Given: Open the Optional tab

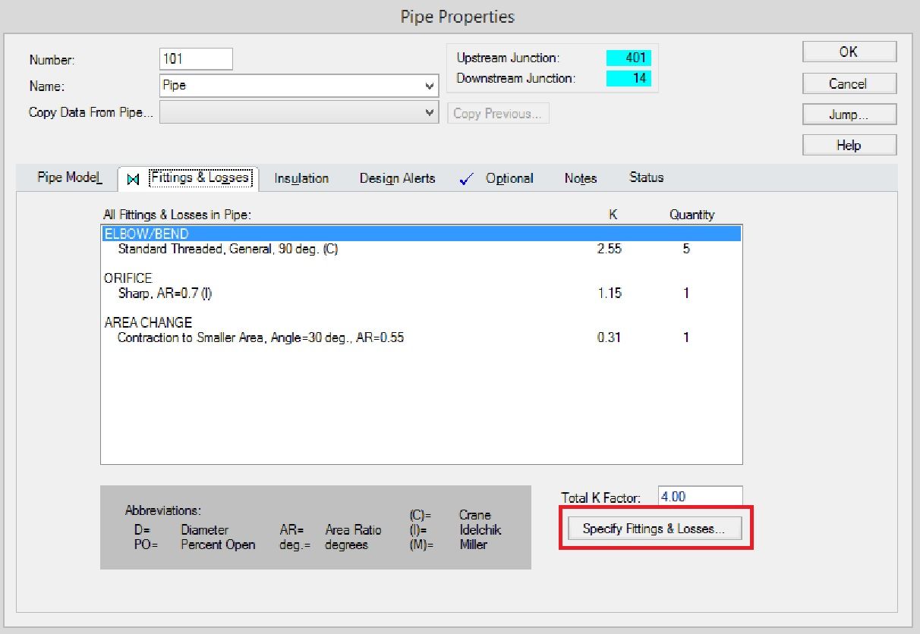Looking at the screenshot, I should pos(509,178).
